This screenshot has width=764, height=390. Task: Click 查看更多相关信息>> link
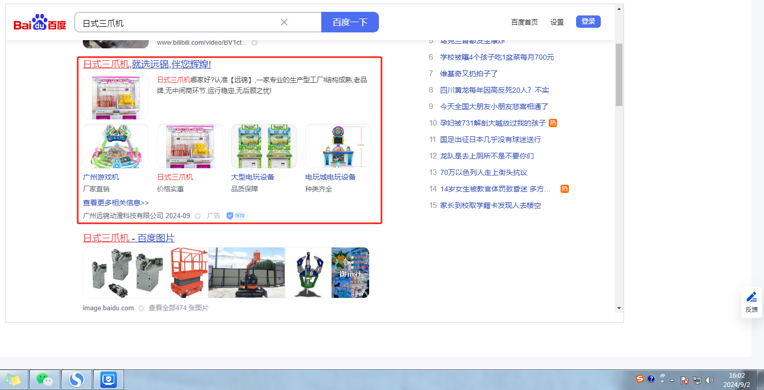[x=116, y=203]
